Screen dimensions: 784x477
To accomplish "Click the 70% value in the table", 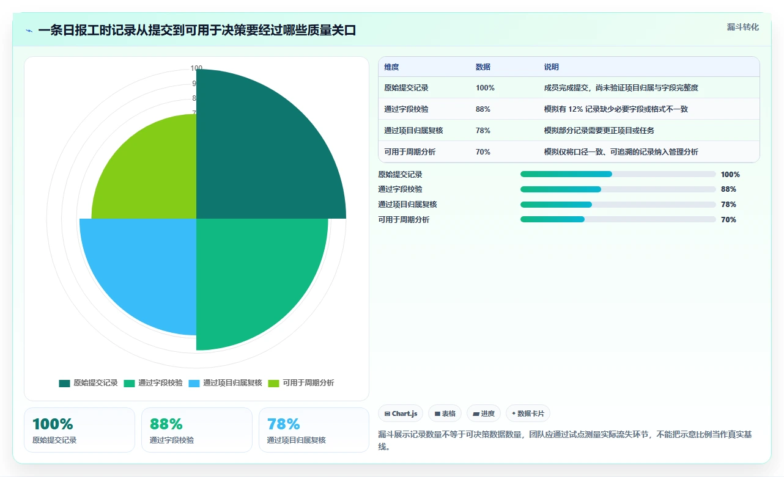I will (483, 152).
